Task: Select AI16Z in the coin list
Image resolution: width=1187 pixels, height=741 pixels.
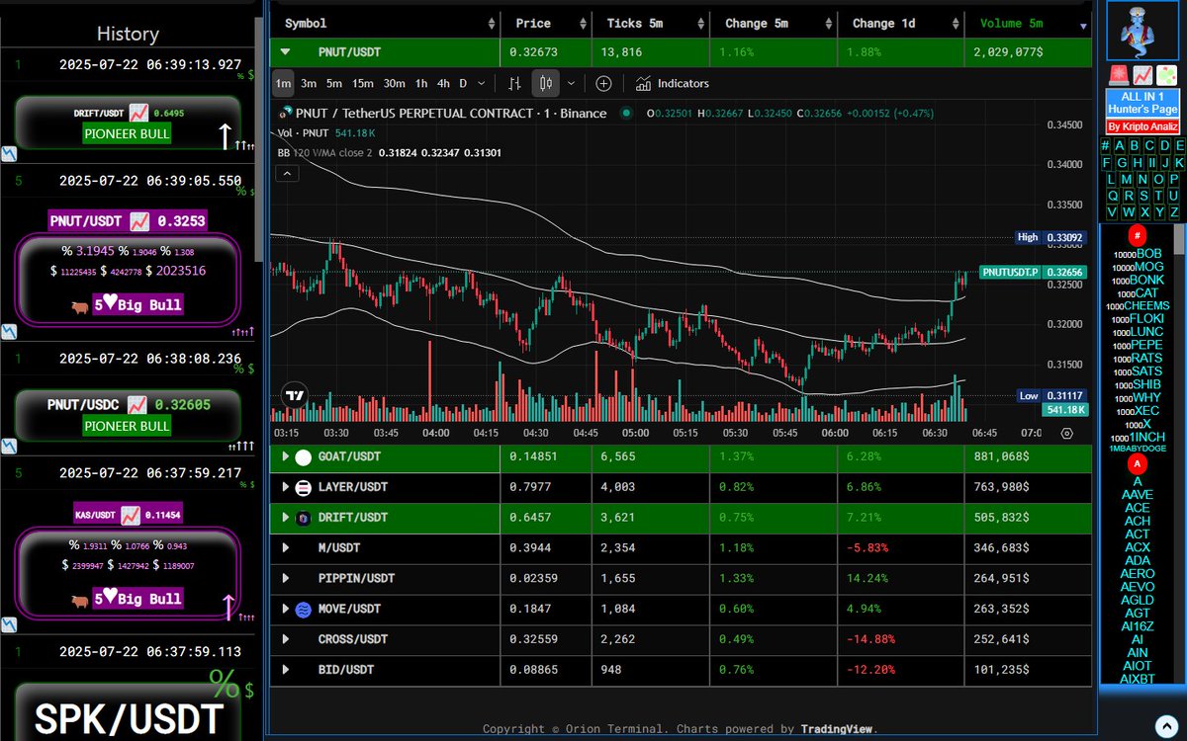Action: pyautogui.click(x=1138, y=626)
